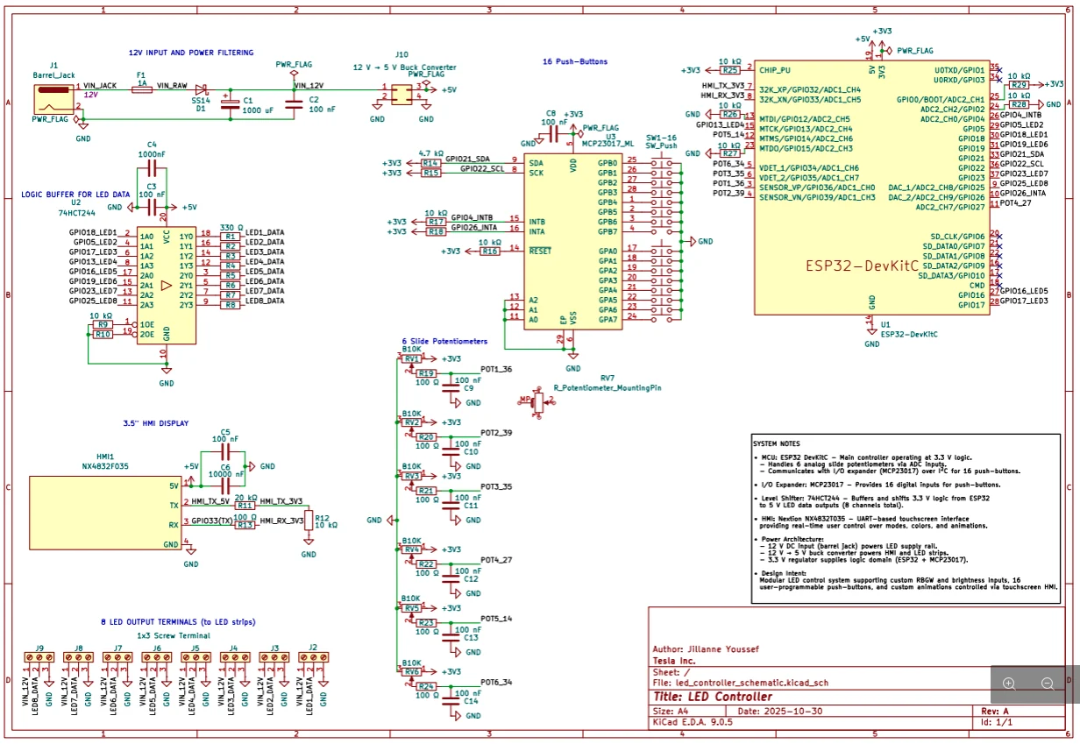Click the "1x3 Screw Terminal" label

[x=174, y=635]
